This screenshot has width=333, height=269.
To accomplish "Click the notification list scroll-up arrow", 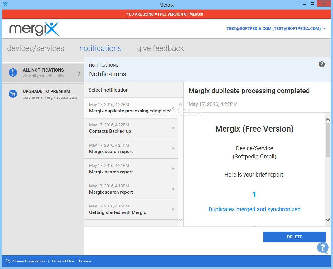I will [x=181, y=104].
